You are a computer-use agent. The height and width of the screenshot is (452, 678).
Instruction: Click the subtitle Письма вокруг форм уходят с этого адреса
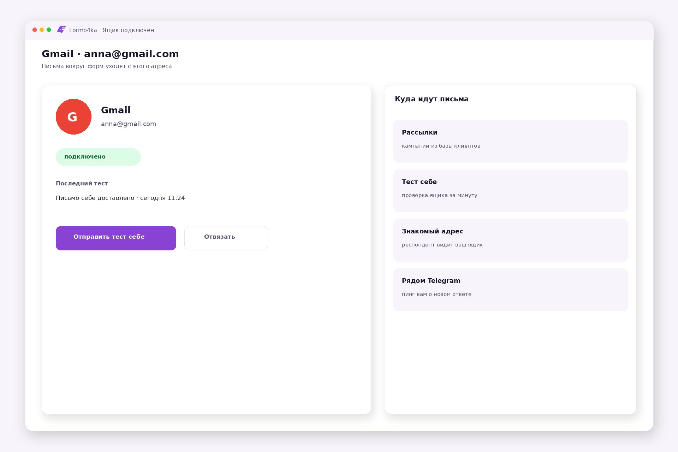point(107,66)
